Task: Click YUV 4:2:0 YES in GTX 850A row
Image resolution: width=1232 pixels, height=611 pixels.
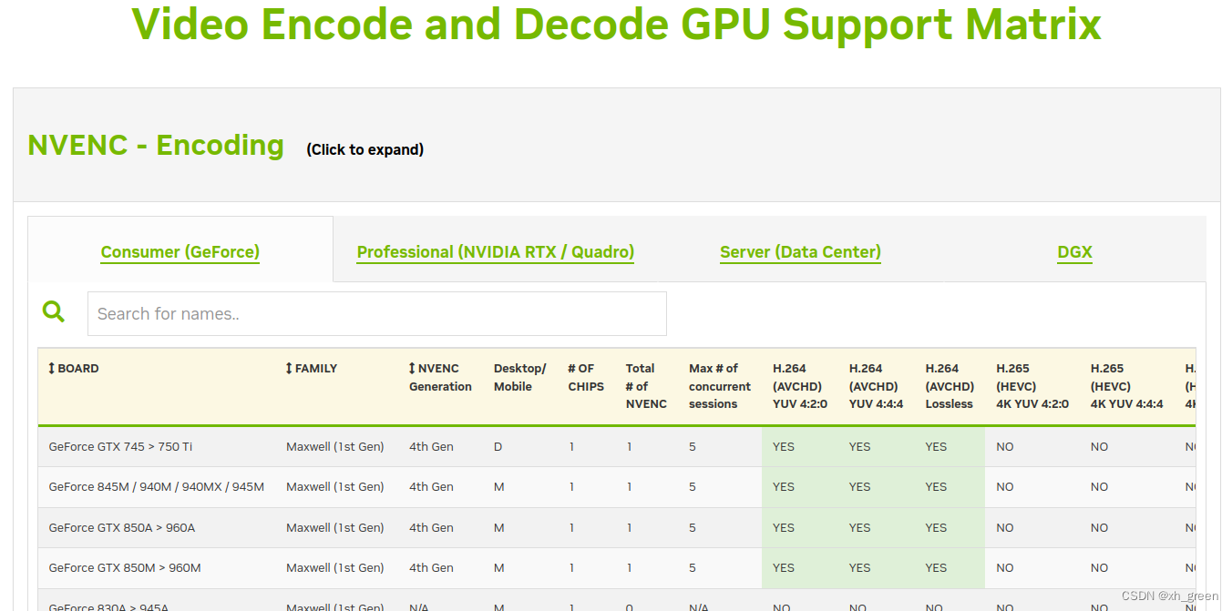Action: pos(784,528)
